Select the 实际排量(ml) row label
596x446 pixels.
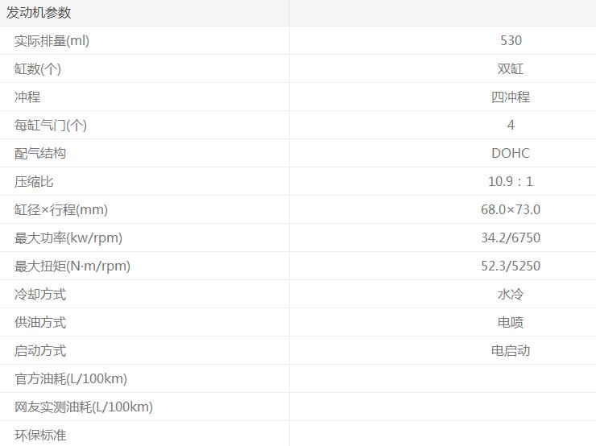coord(52,41)
